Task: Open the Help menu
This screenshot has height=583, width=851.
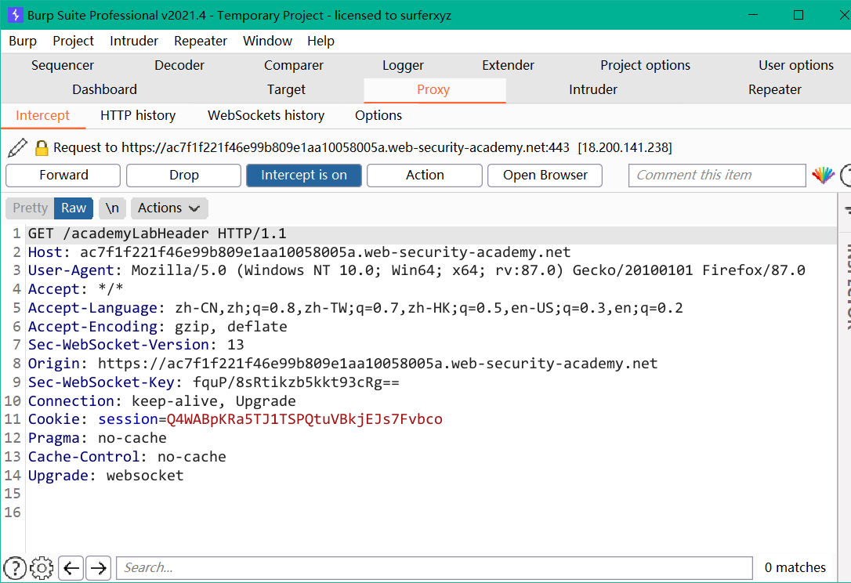Action: (x=320, y=42)
